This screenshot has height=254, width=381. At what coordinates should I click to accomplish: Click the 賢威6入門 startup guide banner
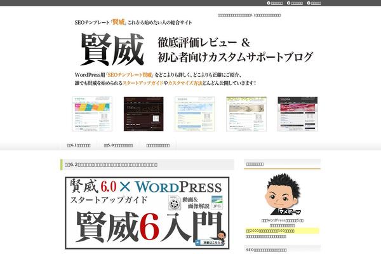click(x=147, y=213)
